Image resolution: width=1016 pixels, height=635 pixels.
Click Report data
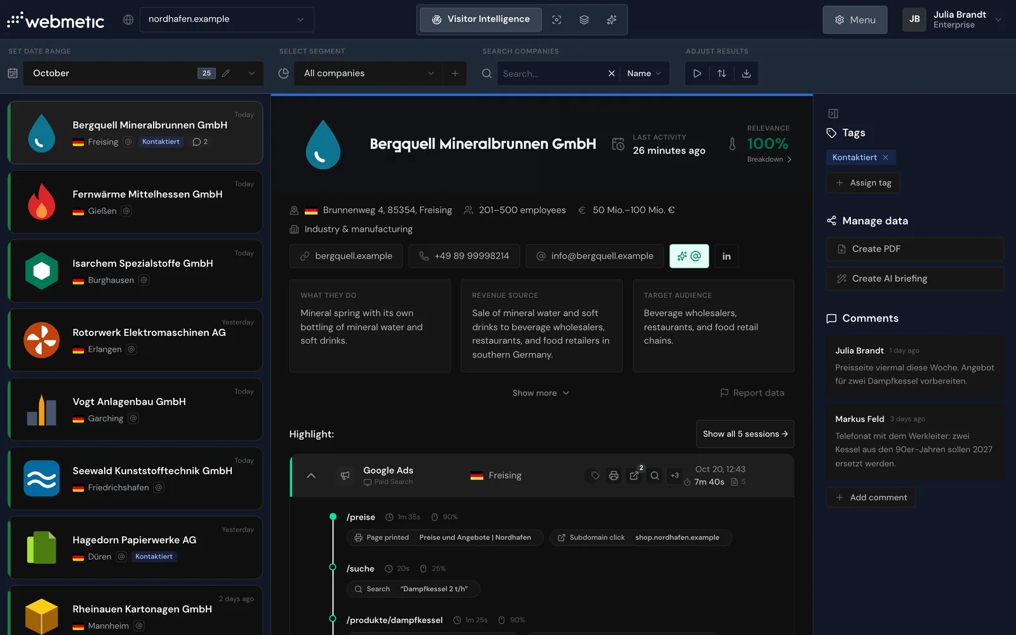click(752, 393)
